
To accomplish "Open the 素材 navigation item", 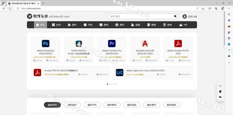I will tap(120, 25).
